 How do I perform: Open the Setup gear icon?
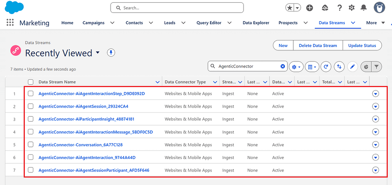pos(352,8)
